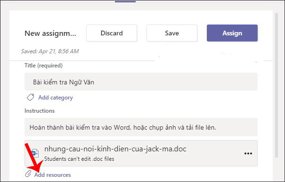285x182 pixels.
Task: Click the 'New assignm...' heading
Action: coord(50,33)
